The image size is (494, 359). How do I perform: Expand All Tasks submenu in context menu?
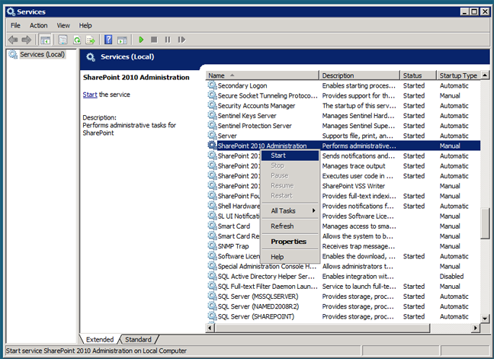point(290,210)
